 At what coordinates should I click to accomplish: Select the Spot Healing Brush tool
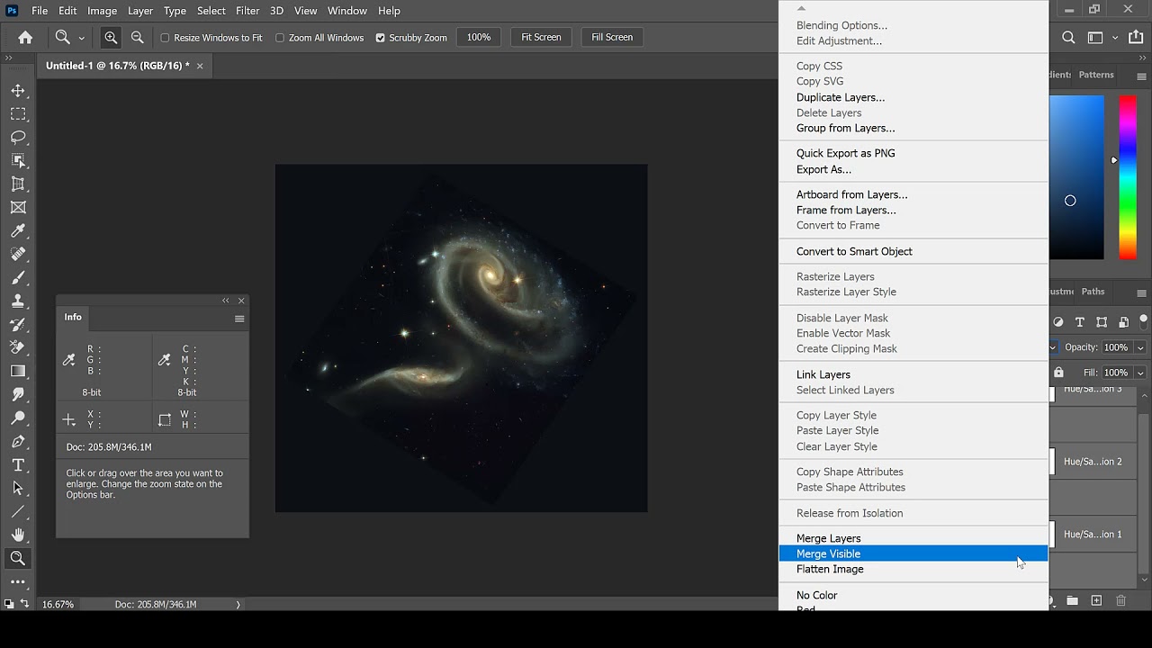(x=18, y=255)
